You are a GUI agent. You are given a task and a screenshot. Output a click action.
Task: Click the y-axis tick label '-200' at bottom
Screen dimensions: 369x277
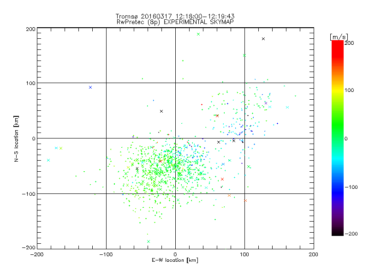click(29, 247)
